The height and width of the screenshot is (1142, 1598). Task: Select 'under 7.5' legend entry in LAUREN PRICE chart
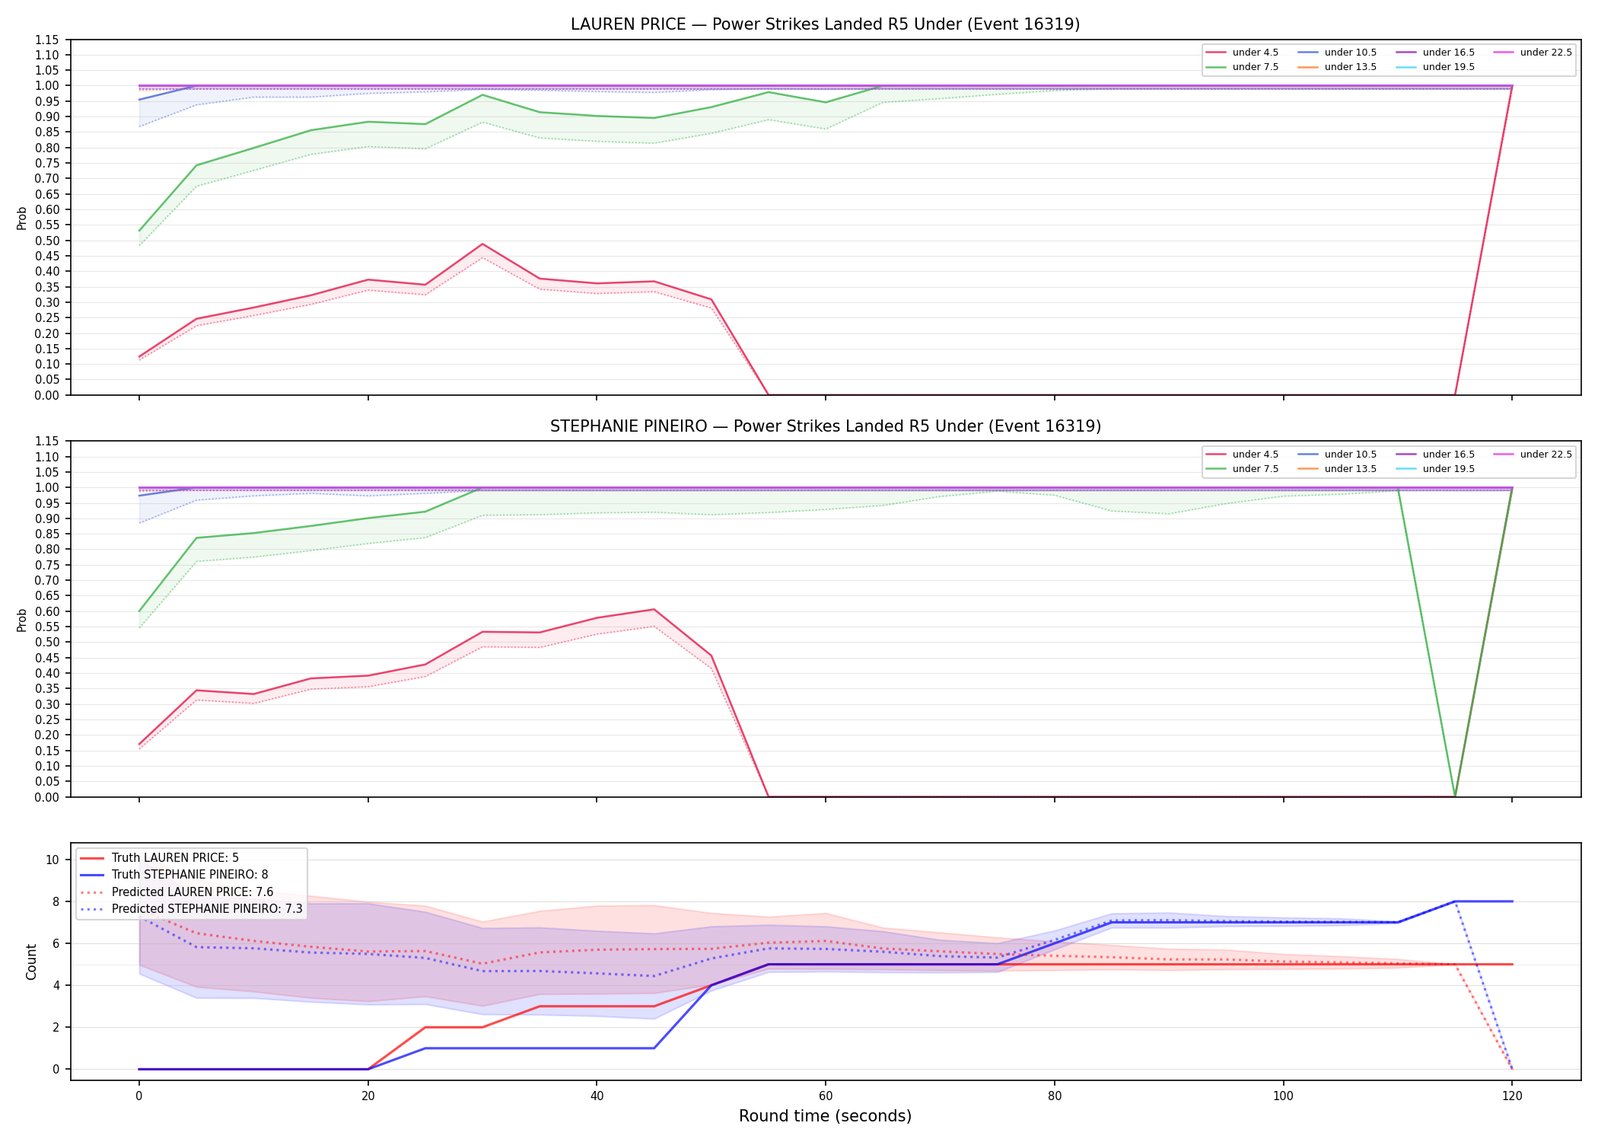coord(1243,67)
